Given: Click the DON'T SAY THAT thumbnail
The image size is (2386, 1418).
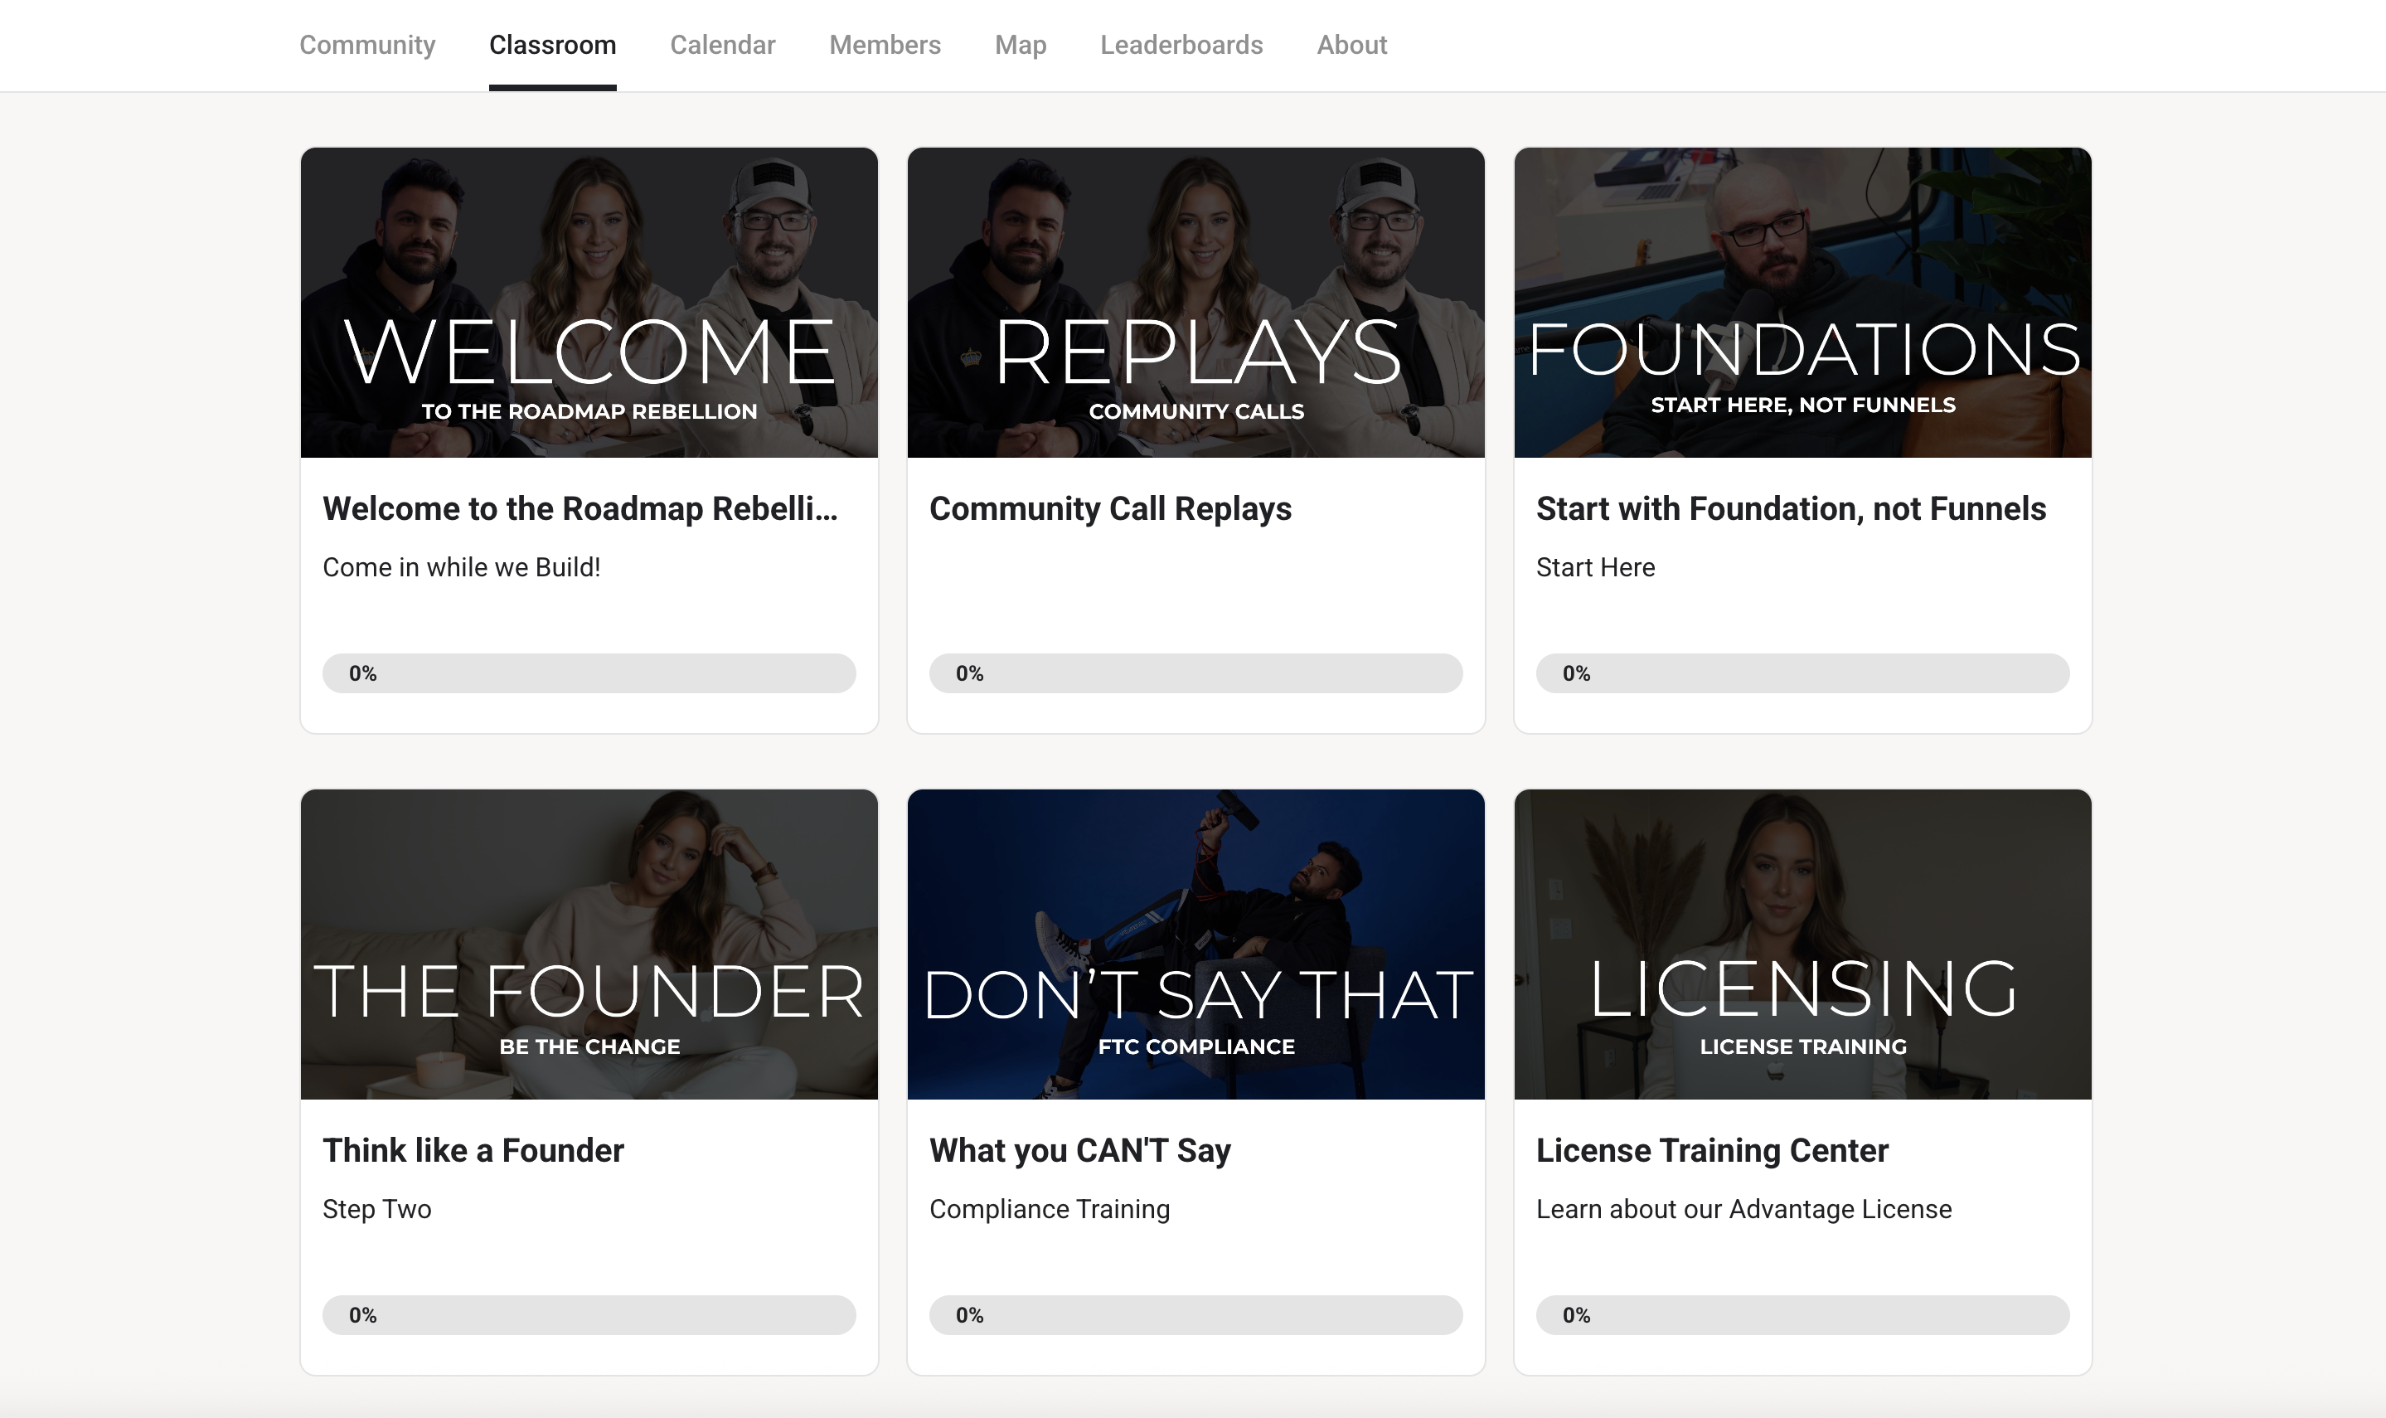Looking at the screenshot, I should pyautogui.click(x=1195, y=944).
